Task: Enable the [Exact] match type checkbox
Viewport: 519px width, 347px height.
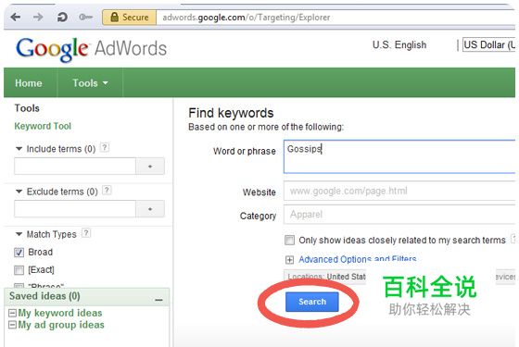Action: tap(19, 270)
